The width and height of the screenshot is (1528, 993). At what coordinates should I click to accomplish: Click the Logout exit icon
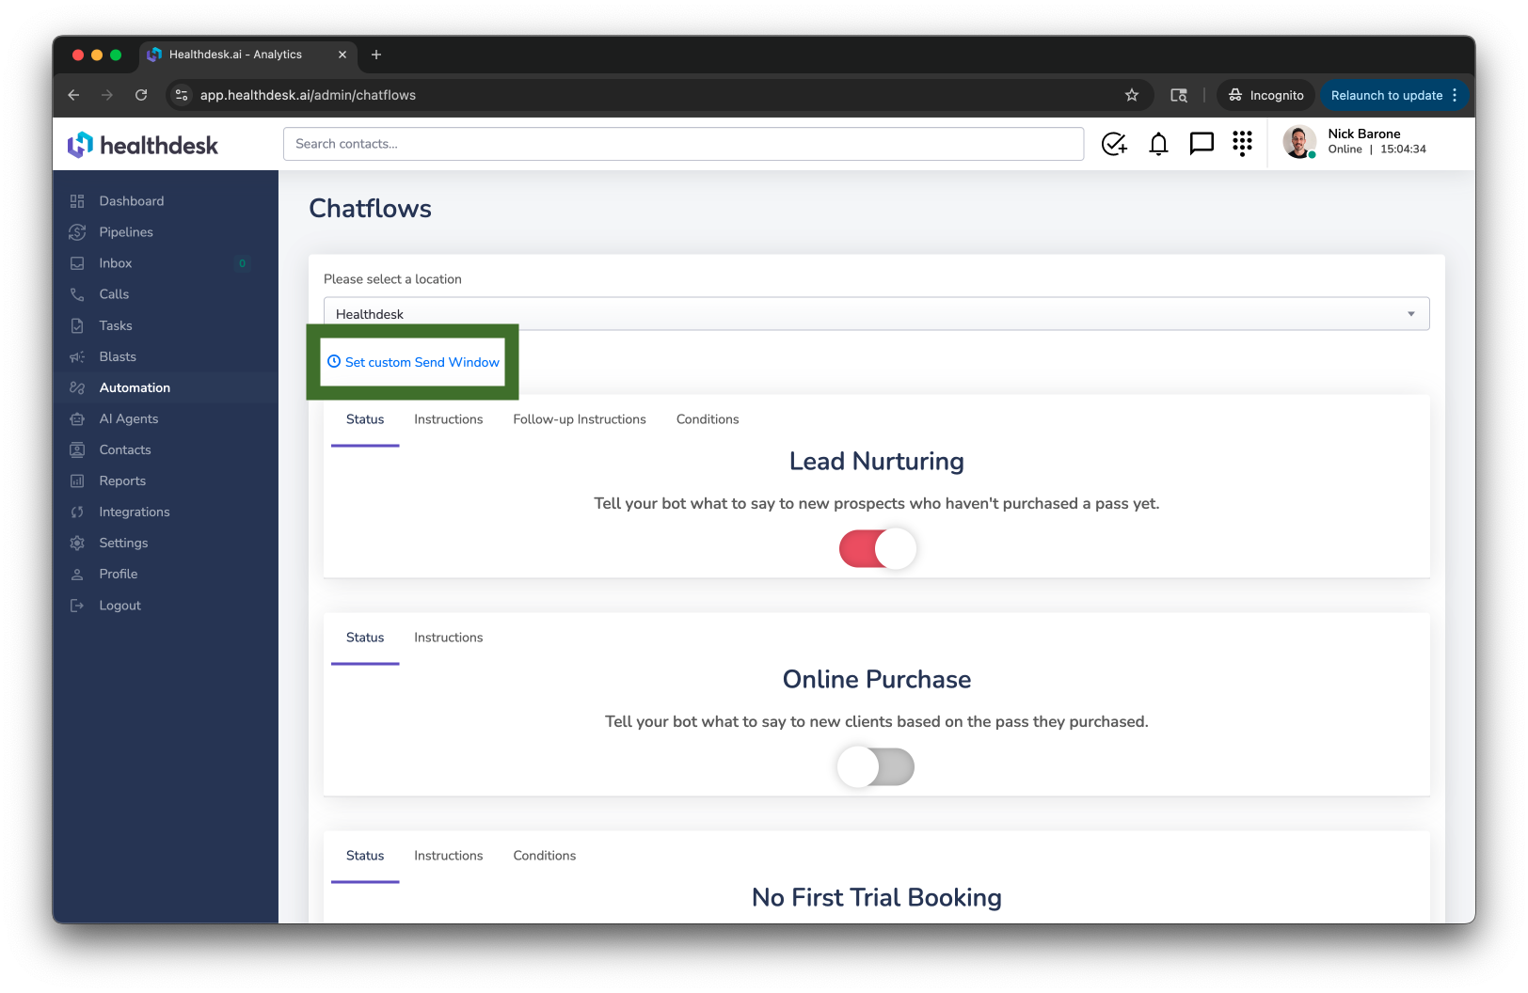[77, 606]
